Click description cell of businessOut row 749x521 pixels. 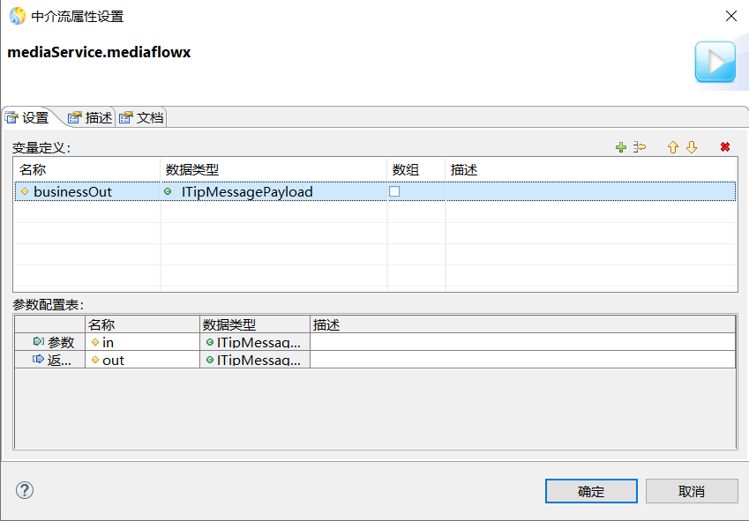point(589,191)
